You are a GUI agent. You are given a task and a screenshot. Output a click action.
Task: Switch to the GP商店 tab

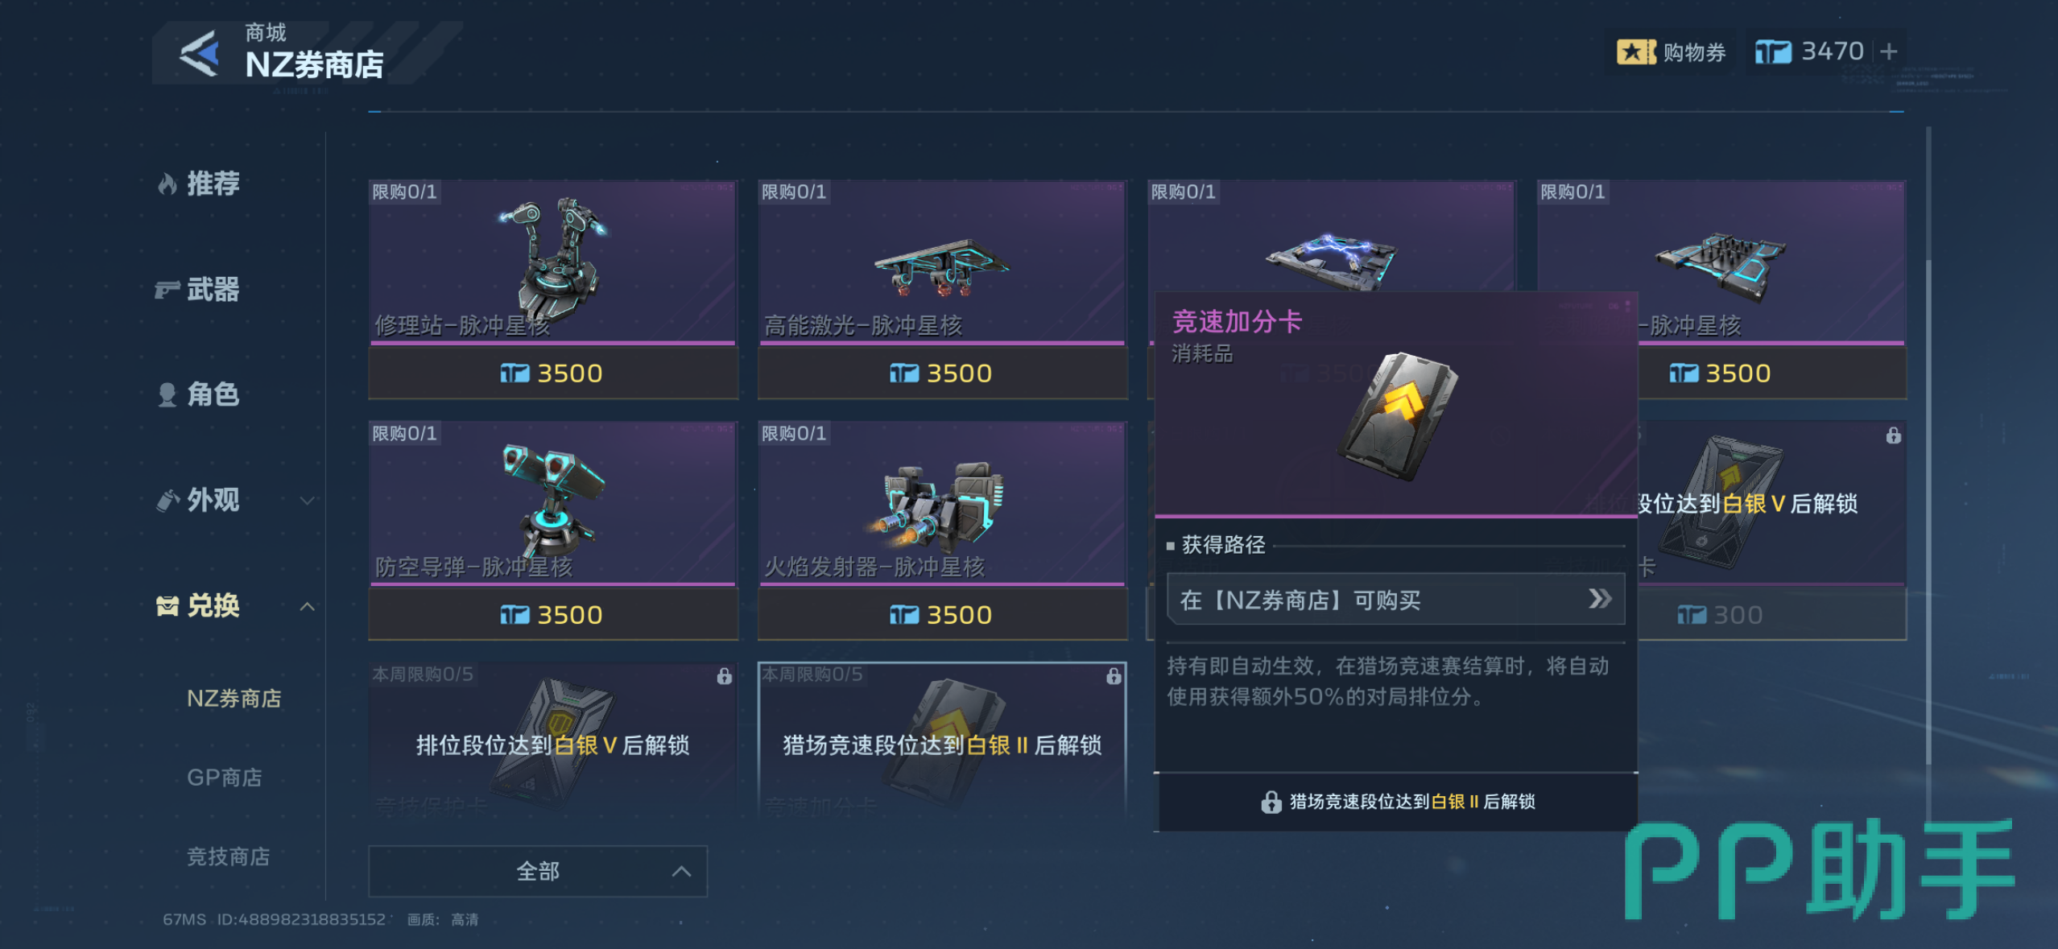[225, 778]
